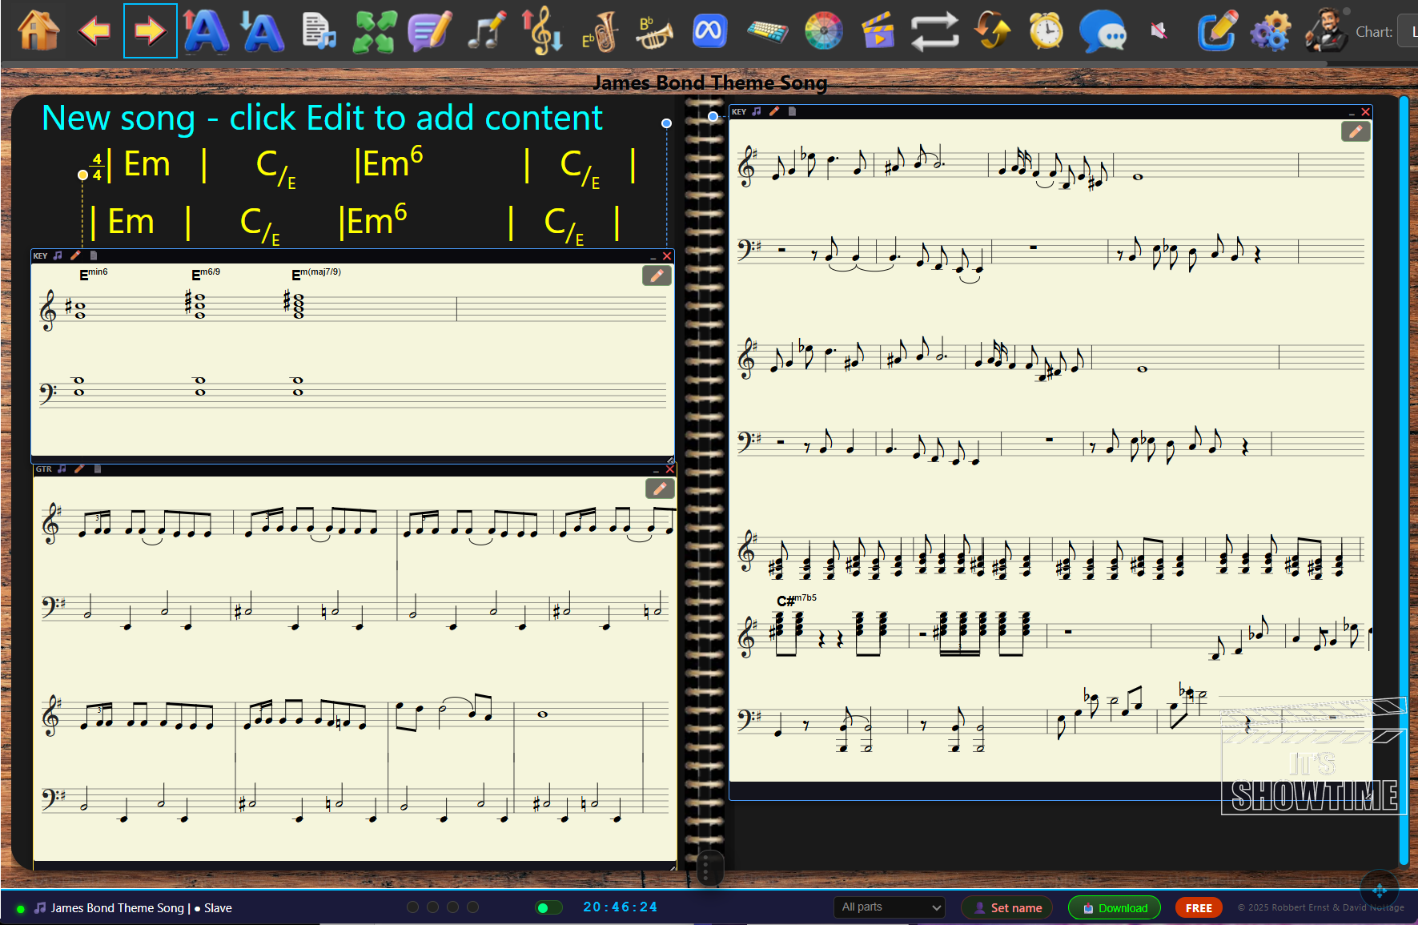The height and width of the screenshot is (925, 1418).
Task: Open the All parts dropdown
Action: tap(890, 907)
